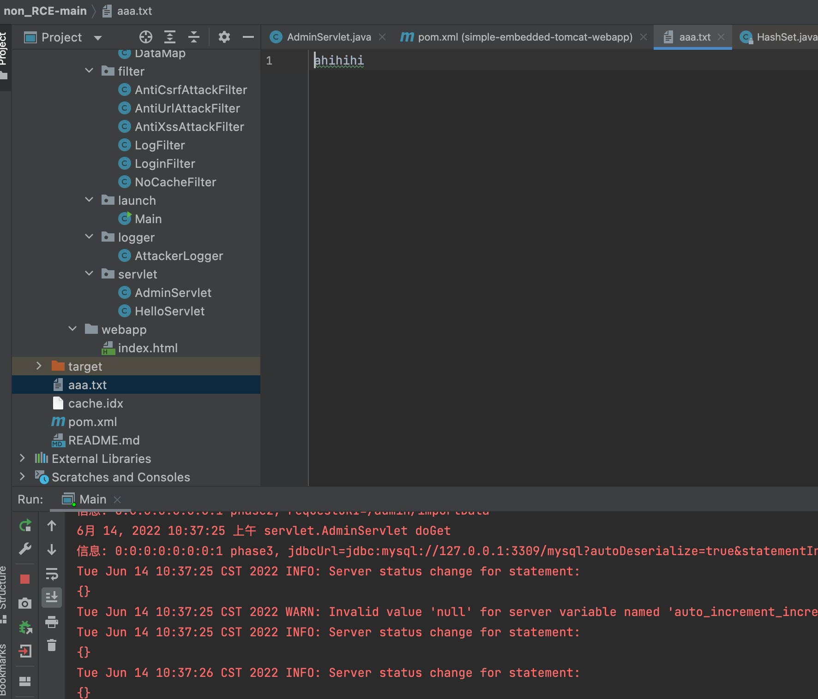Viewport: 818px width, 699px height.
Task: Click the camera thread dump icon
Action: coord(25,603)
